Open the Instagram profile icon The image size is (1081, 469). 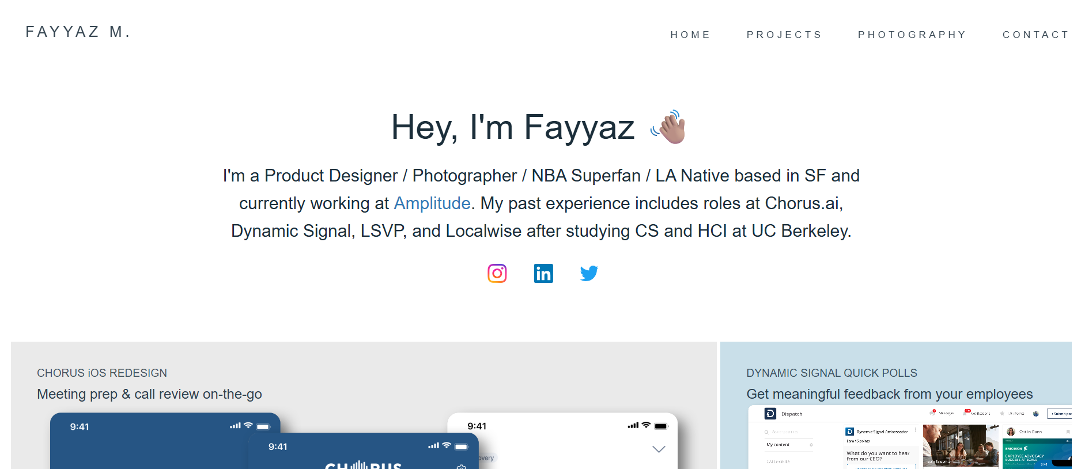(x=497, y=273)
